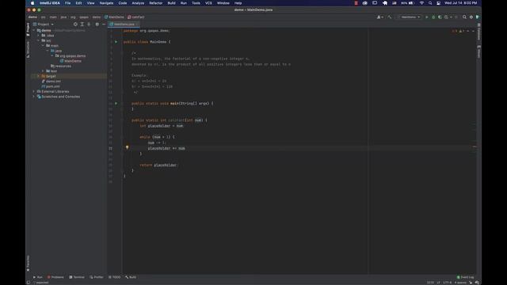Viewport: 507px width, 285px height.
Task: Toggle the Database right sidebar button
Action: [478, 32]
